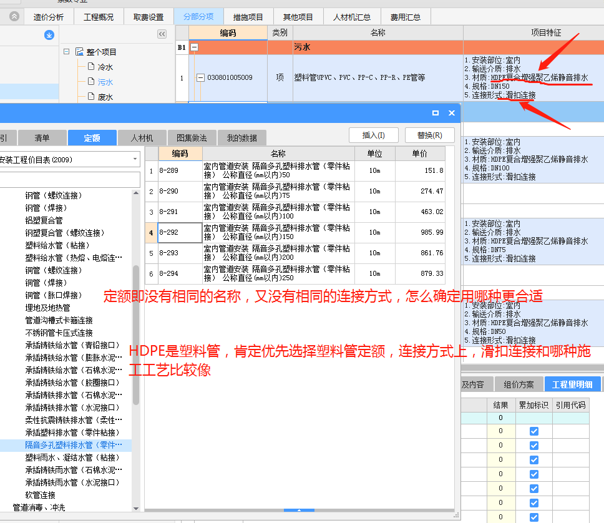Select 铝塑复合管 category
The width and height of the screenshot is (604, 523).
pos(44,220)
